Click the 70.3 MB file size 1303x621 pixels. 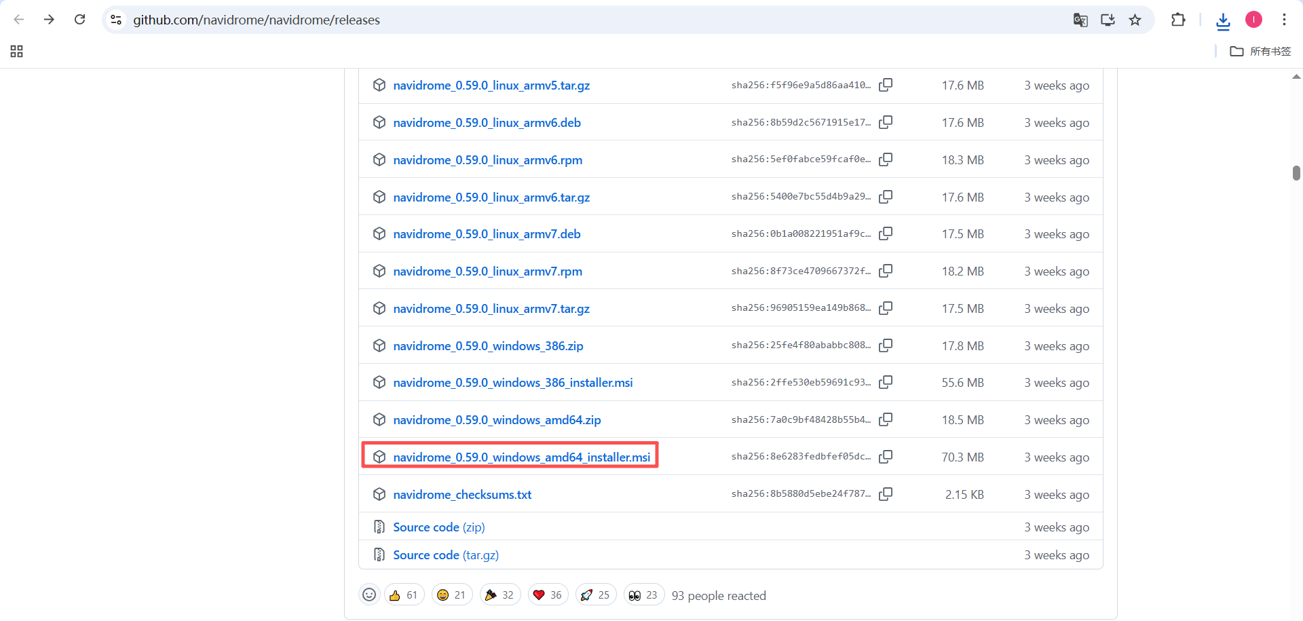point(962,457)
